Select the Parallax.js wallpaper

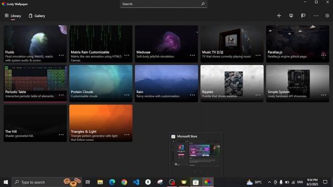pos(298,44)
